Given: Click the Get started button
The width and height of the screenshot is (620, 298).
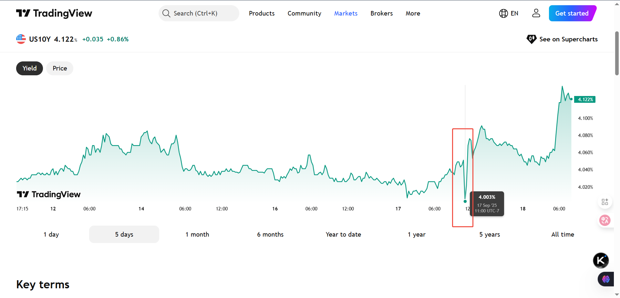Looking at the screenshot, I should (x=572, y=13).
